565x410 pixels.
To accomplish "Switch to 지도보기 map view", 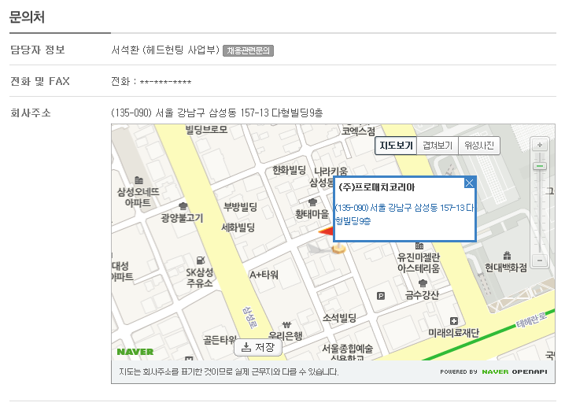I will [396, 146].
